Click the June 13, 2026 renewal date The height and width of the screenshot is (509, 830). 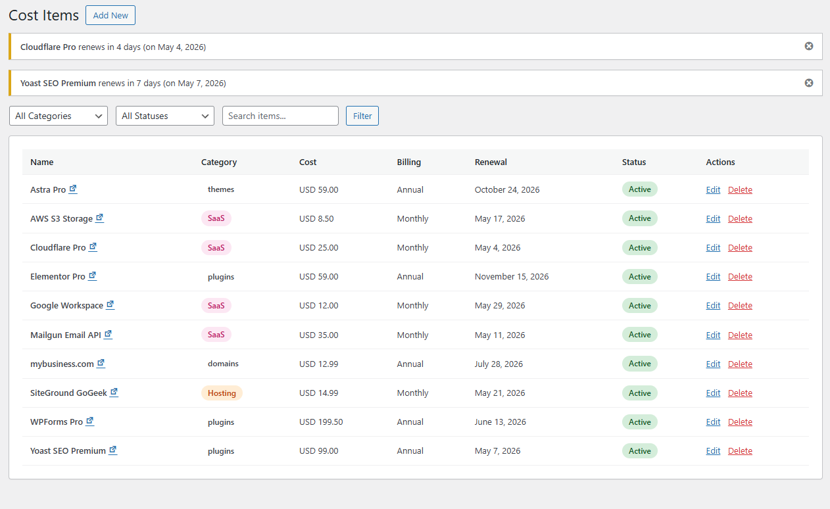[500, 422]
